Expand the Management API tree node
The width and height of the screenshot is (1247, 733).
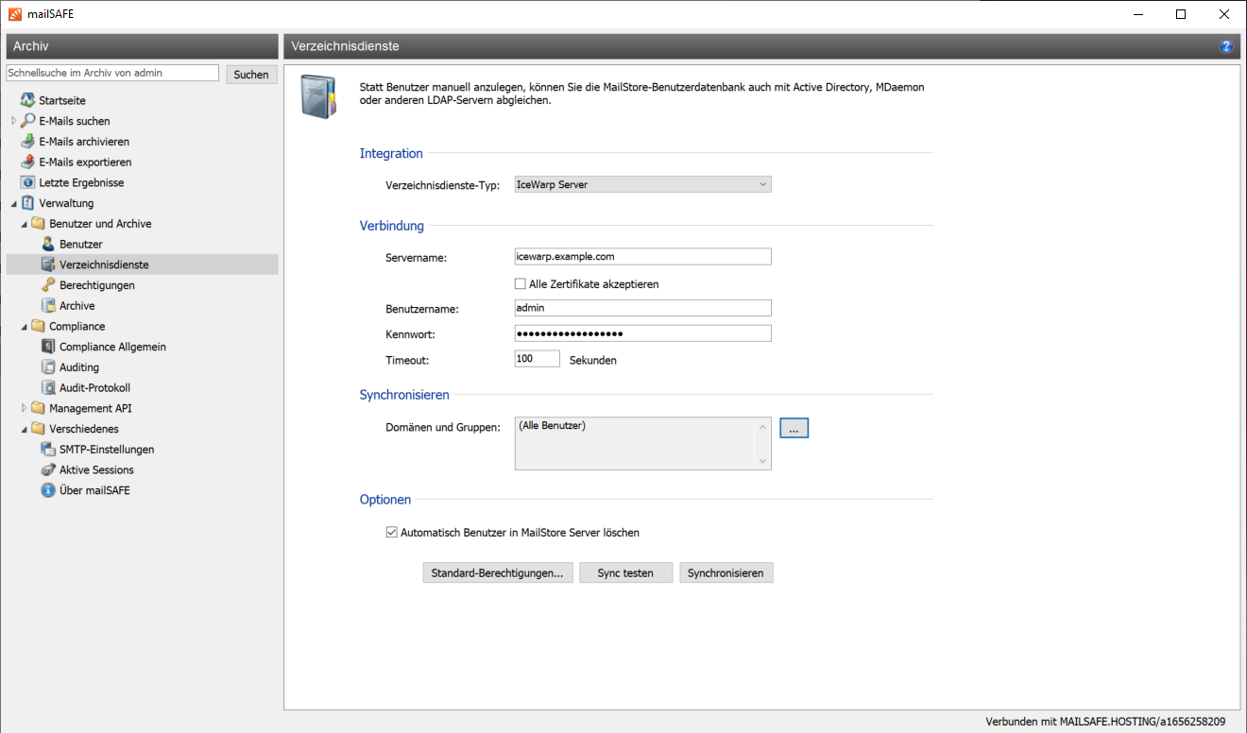(x=25, y=408)
